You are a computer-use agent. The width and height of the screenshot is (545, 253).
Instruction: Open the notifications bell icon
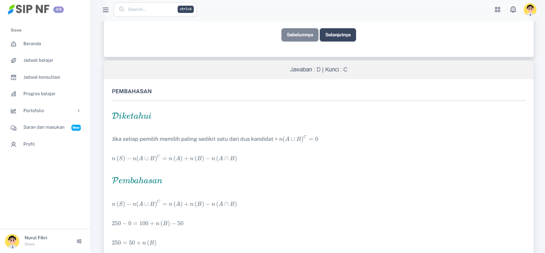(513, 10)
